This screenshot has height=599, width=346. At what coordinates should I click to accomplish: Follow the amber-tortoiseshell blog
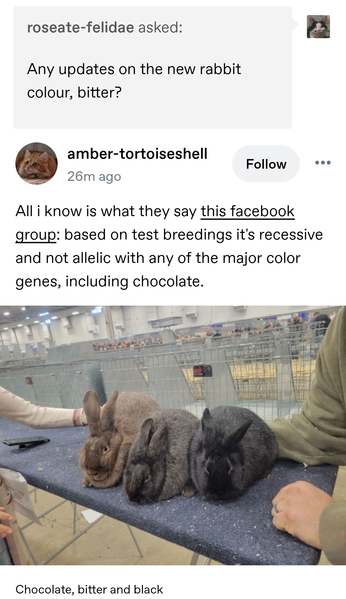tap(266, 164)
